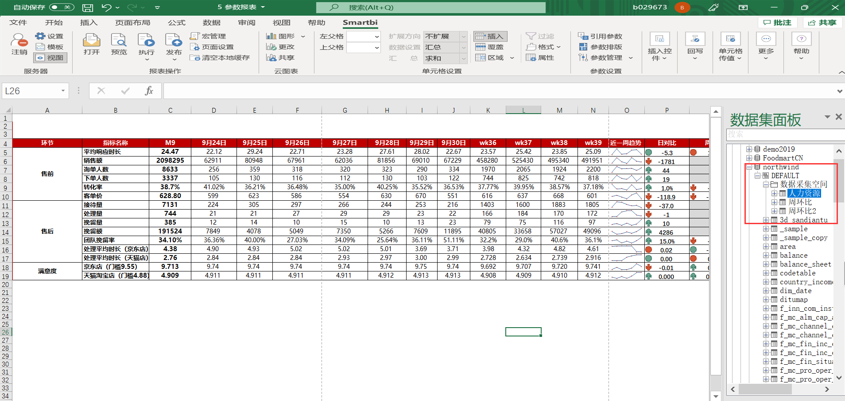Open the 文件 menu tab
Screen dimensions: 845x401
click(x=18, y=23)
